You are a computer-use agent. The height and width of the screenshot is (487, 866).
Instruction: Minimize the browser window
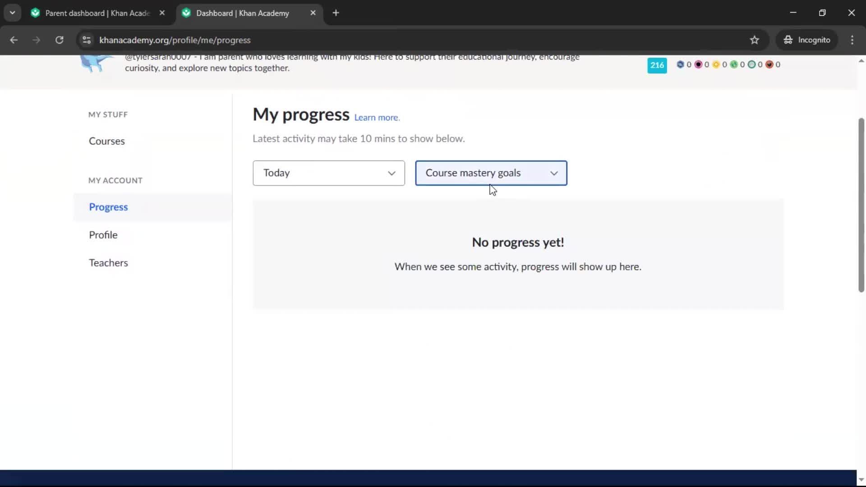point(793,13)
